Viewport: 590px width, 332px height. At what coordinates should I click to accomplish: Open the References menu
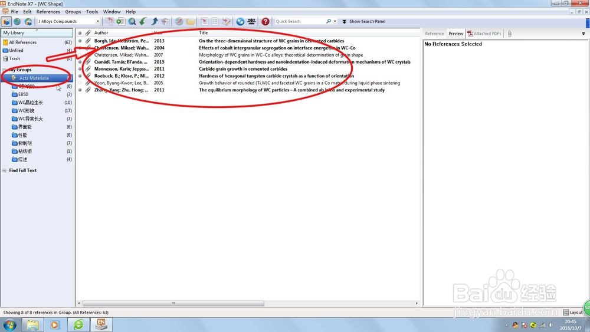48,12
